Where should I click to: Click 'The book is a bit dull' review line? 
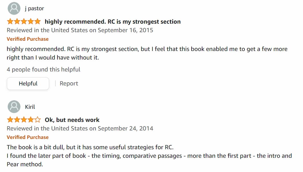pyautogui.click(x=90, y=147)
